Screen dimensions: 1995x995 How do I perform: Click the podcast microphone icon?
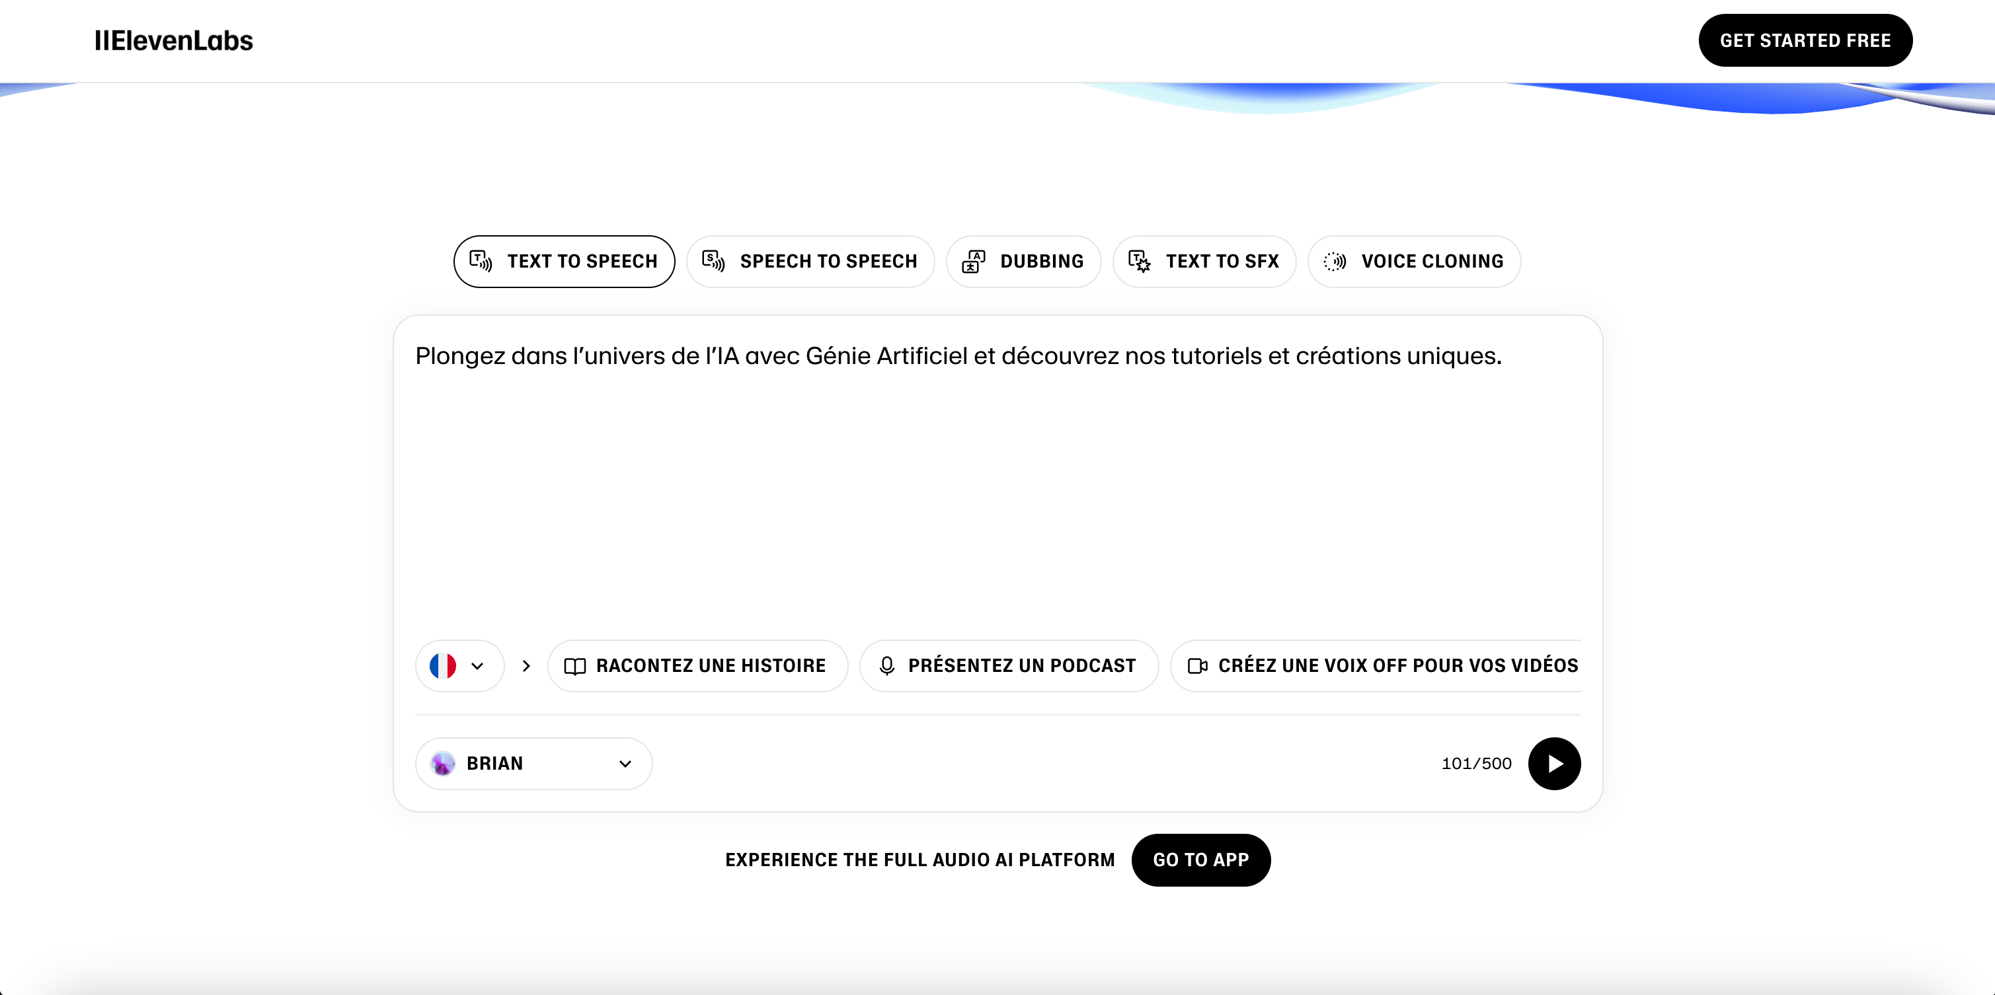click(886, 666)
